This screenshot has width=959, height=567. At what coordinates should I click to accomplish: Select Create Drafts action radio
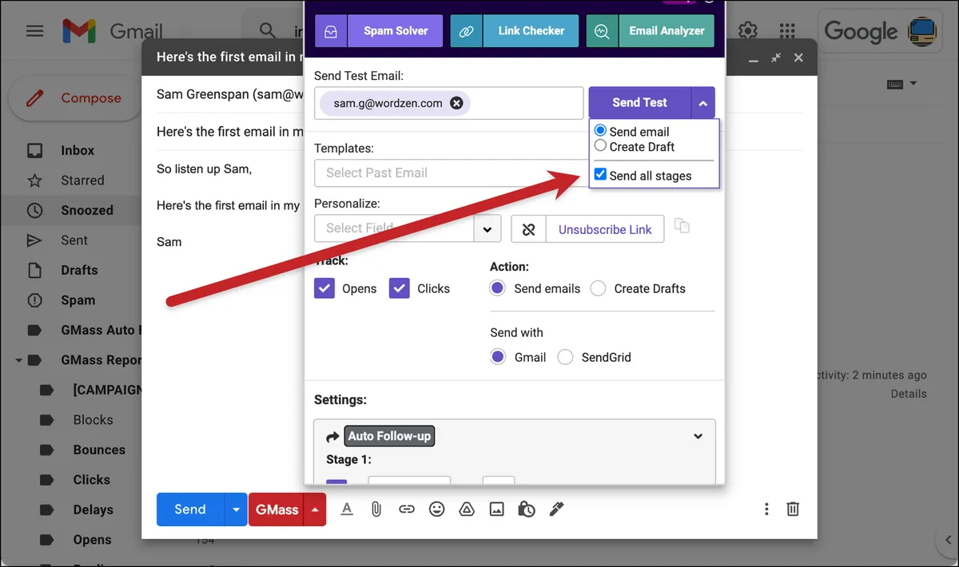coord(598,288)
